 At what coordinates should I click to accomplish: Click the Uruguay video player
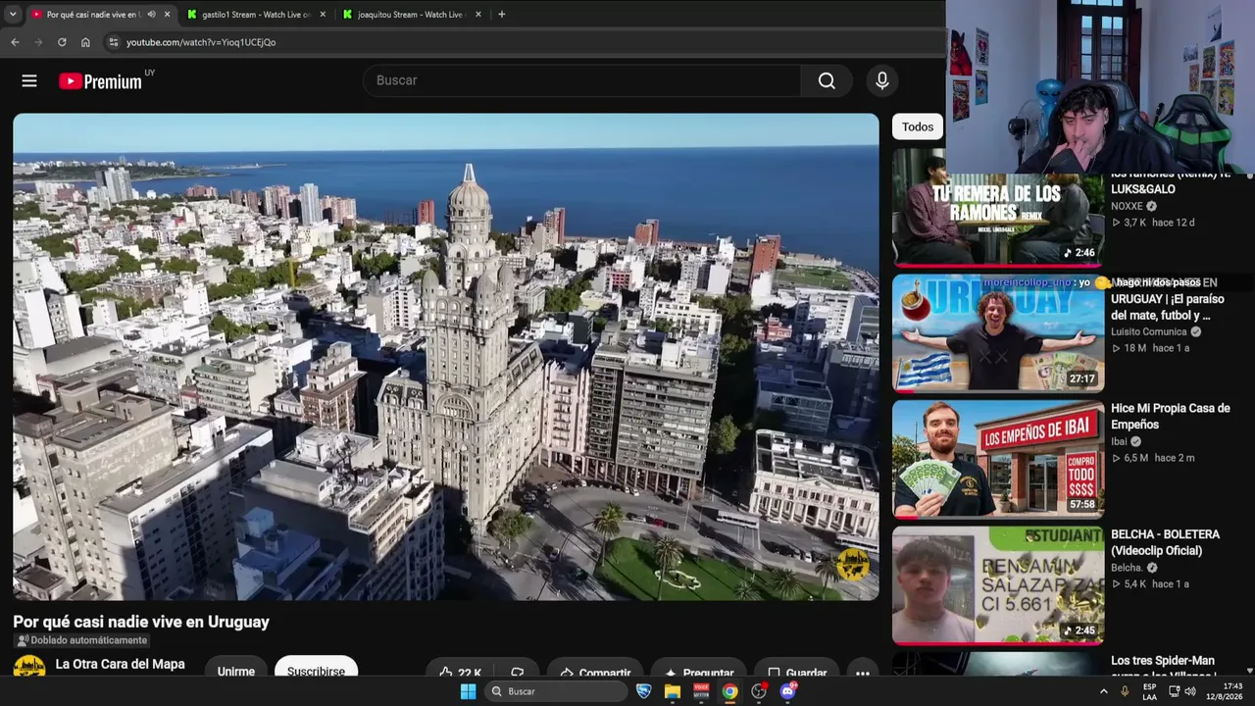tap(446, 357)
